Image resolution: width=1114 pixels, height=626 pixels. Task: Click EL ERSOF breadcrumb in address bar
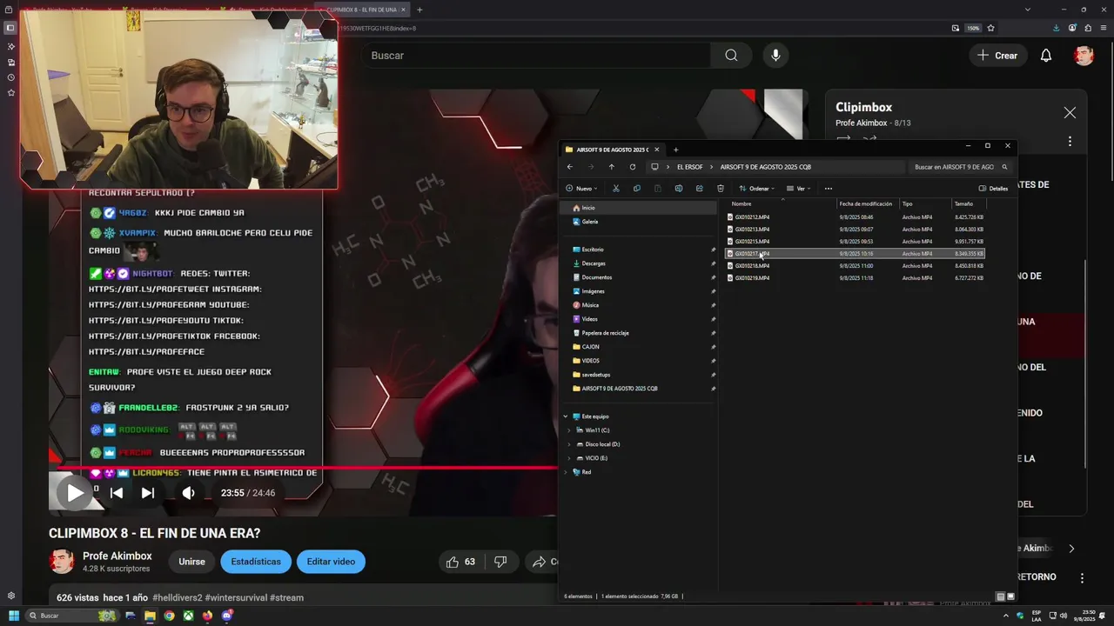click(690, 167)
